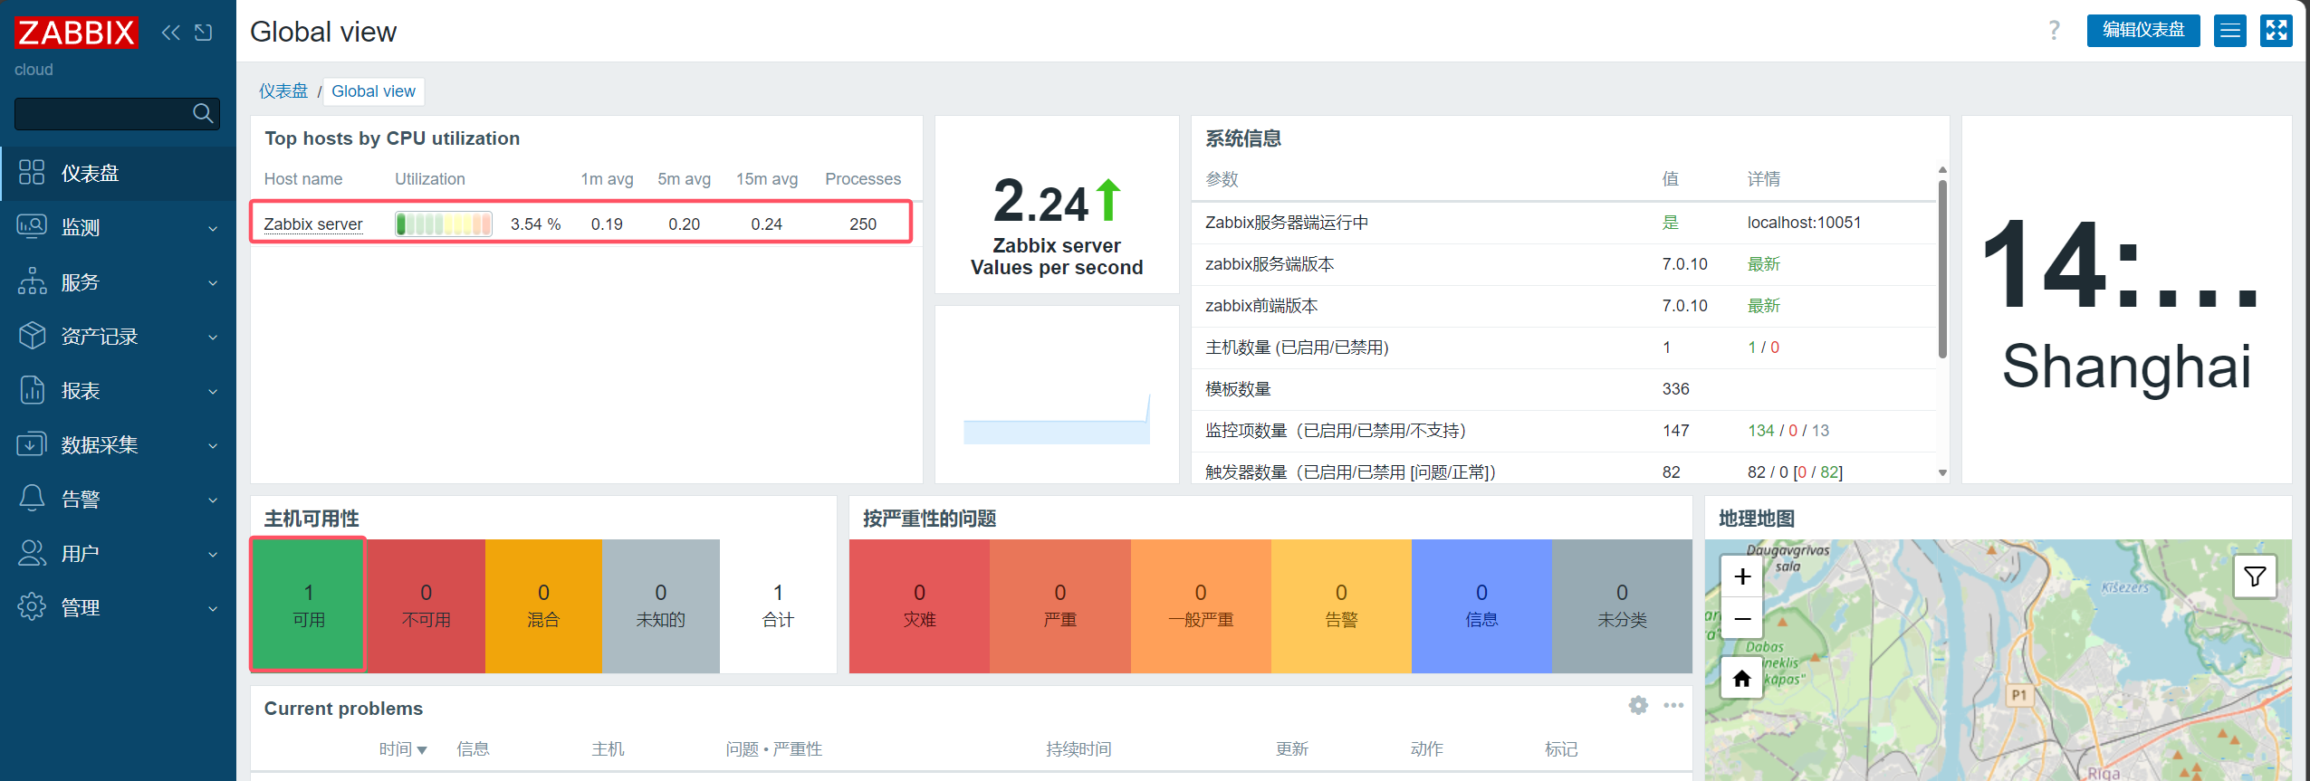The image size is (2310, 781).
Task: Click the 灾难 disaster severity tile
Action: [x=919, y=605]
